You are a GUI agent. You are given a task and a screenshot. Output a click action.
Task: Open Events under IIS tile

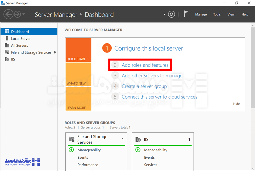[x=149, y=157]
